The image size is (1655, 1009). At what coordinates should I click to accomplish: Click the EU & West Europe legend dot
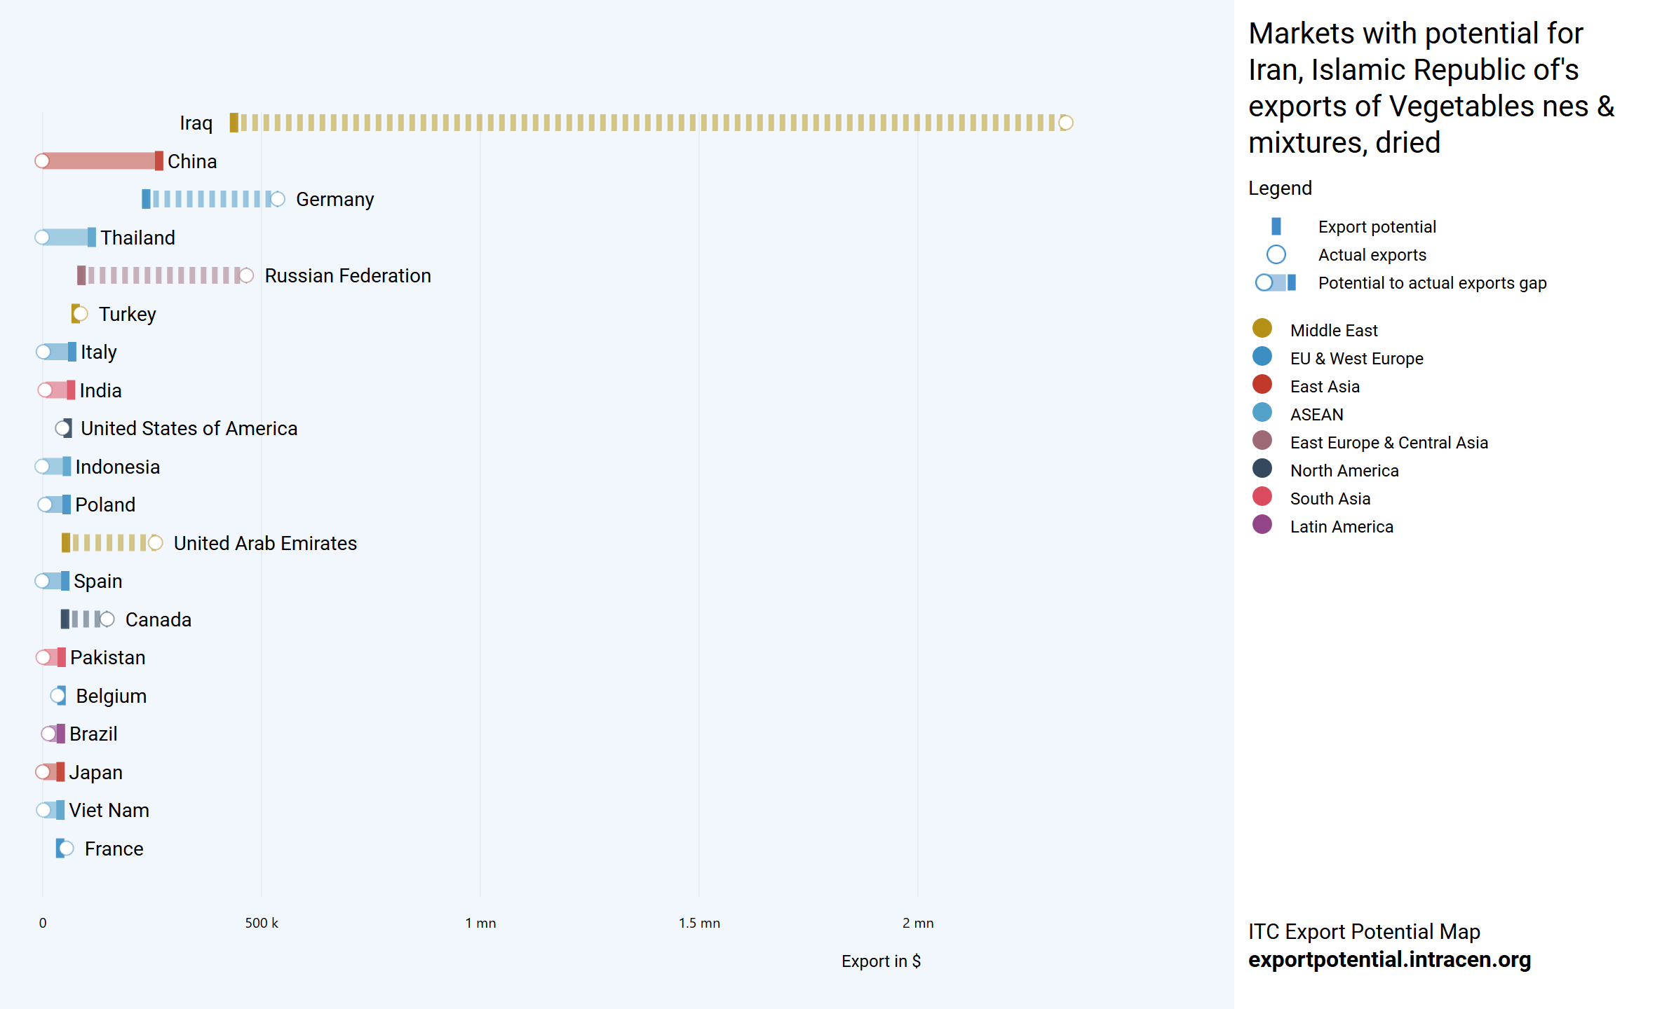[x=1262, y=357]
